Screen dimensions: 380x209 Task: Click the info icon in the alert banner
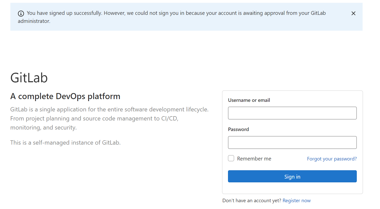coord(21,14)
